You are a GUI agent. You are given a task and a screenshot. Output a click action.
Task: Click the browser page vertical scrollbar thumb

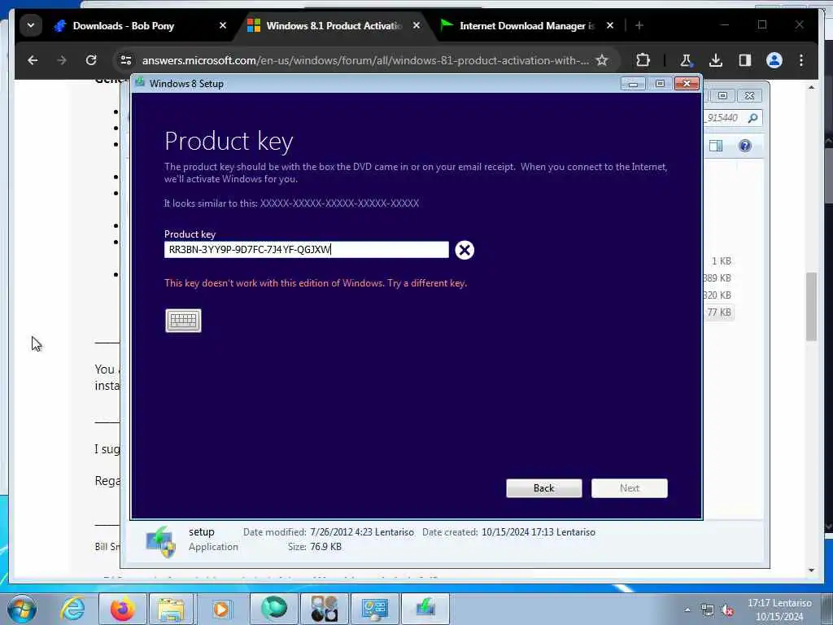pyautogui.click(x=811, y=306)
